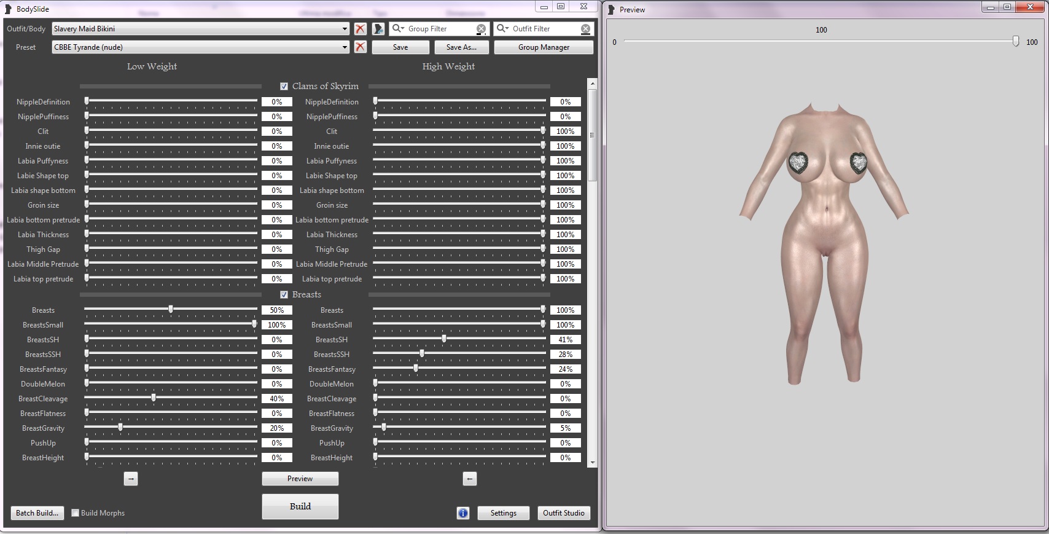Open the Outfit Filter search magnifier
1049x534 pixels.
502,28
